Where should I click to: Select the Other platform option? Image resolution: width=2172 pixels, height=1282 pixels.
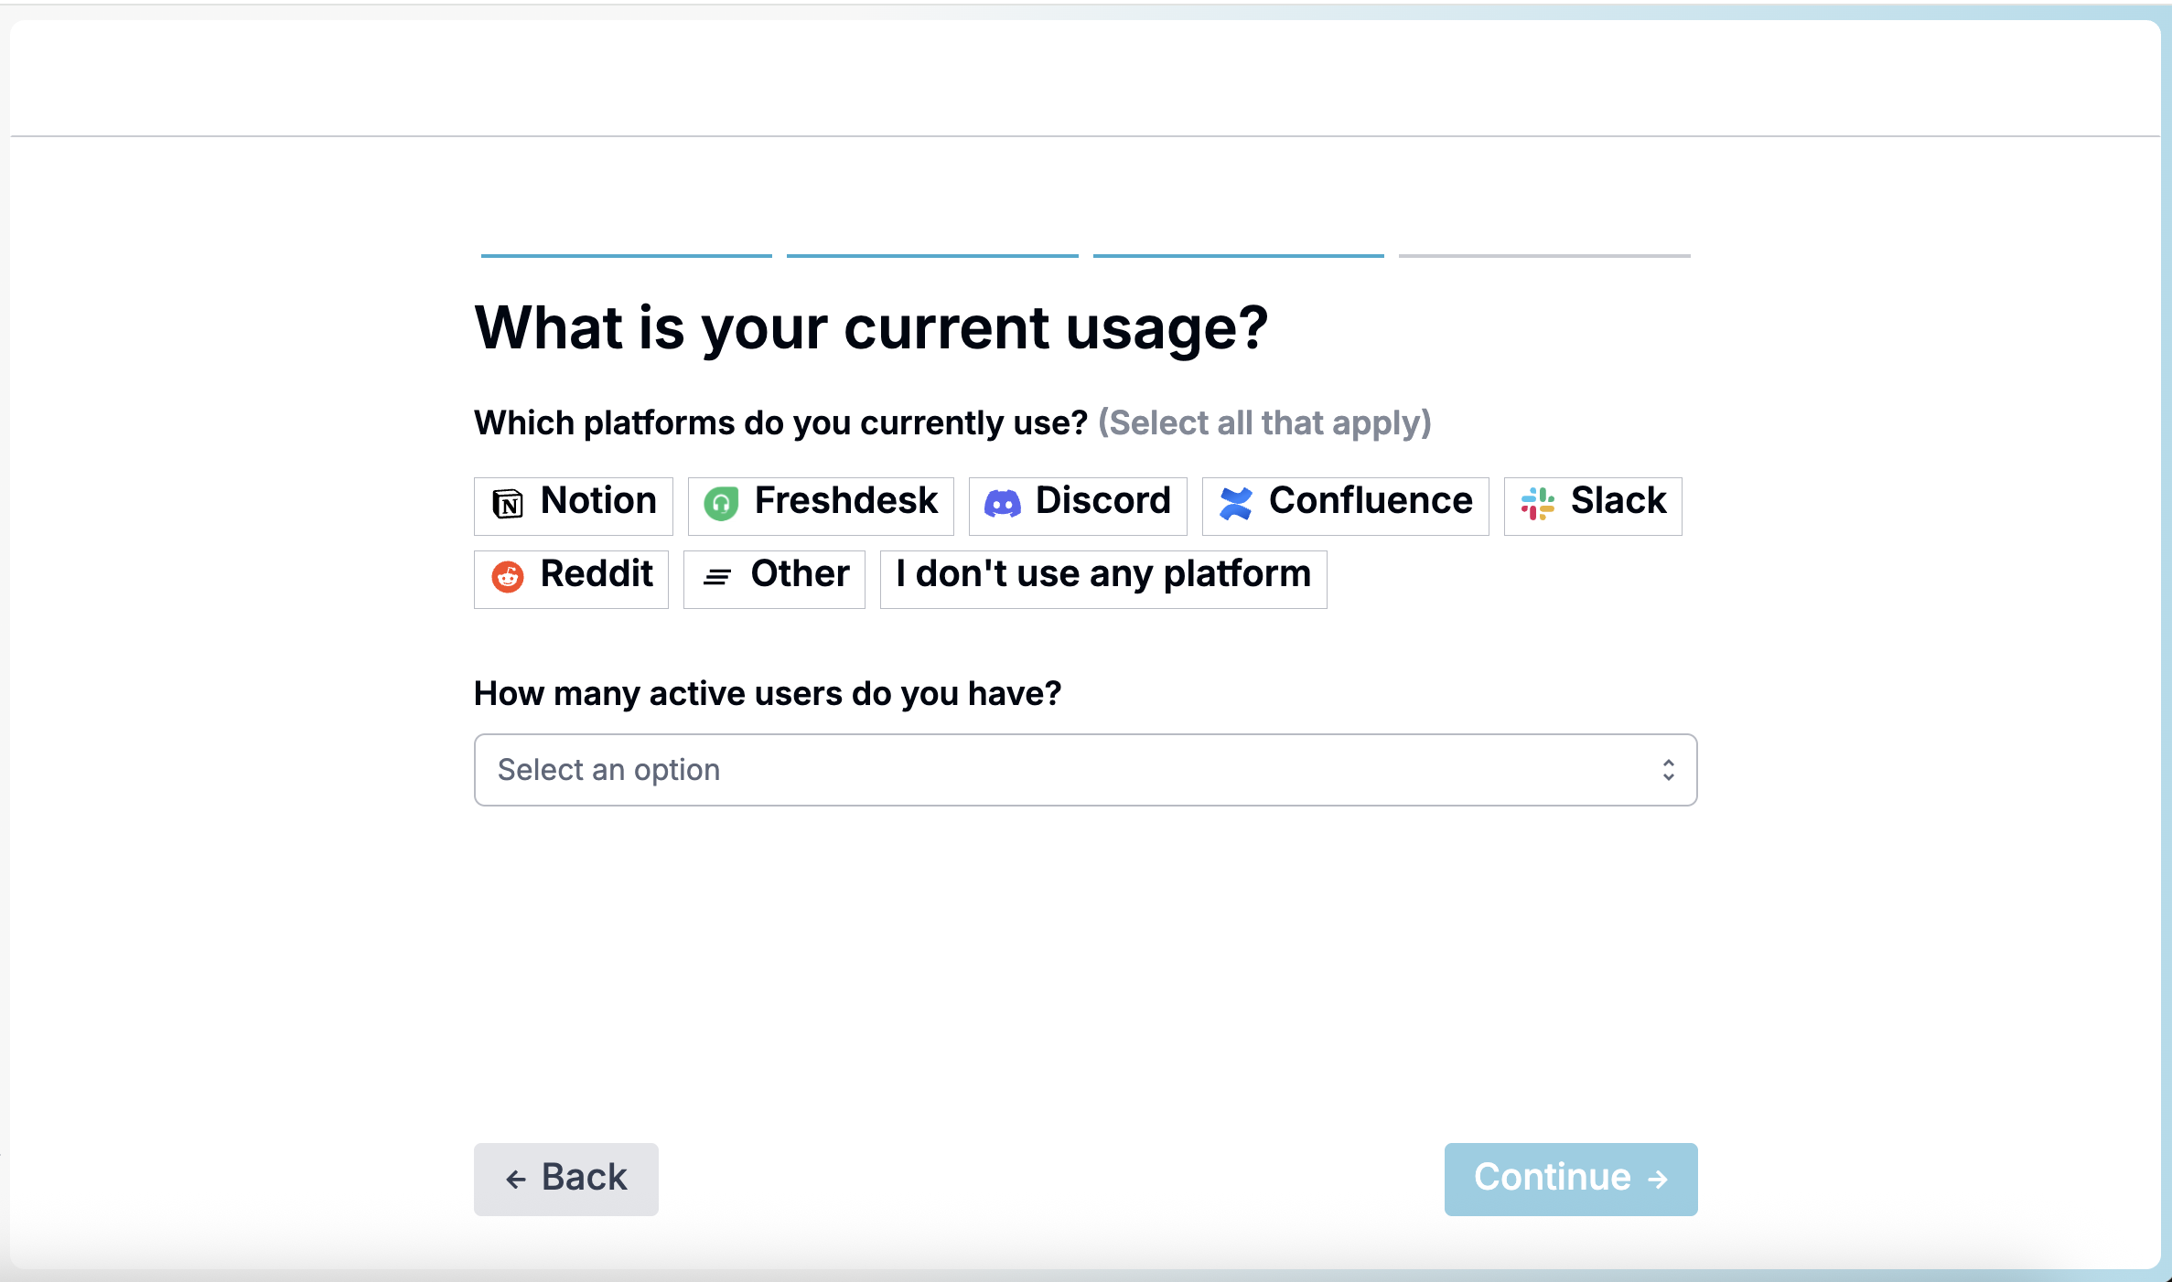774,579
